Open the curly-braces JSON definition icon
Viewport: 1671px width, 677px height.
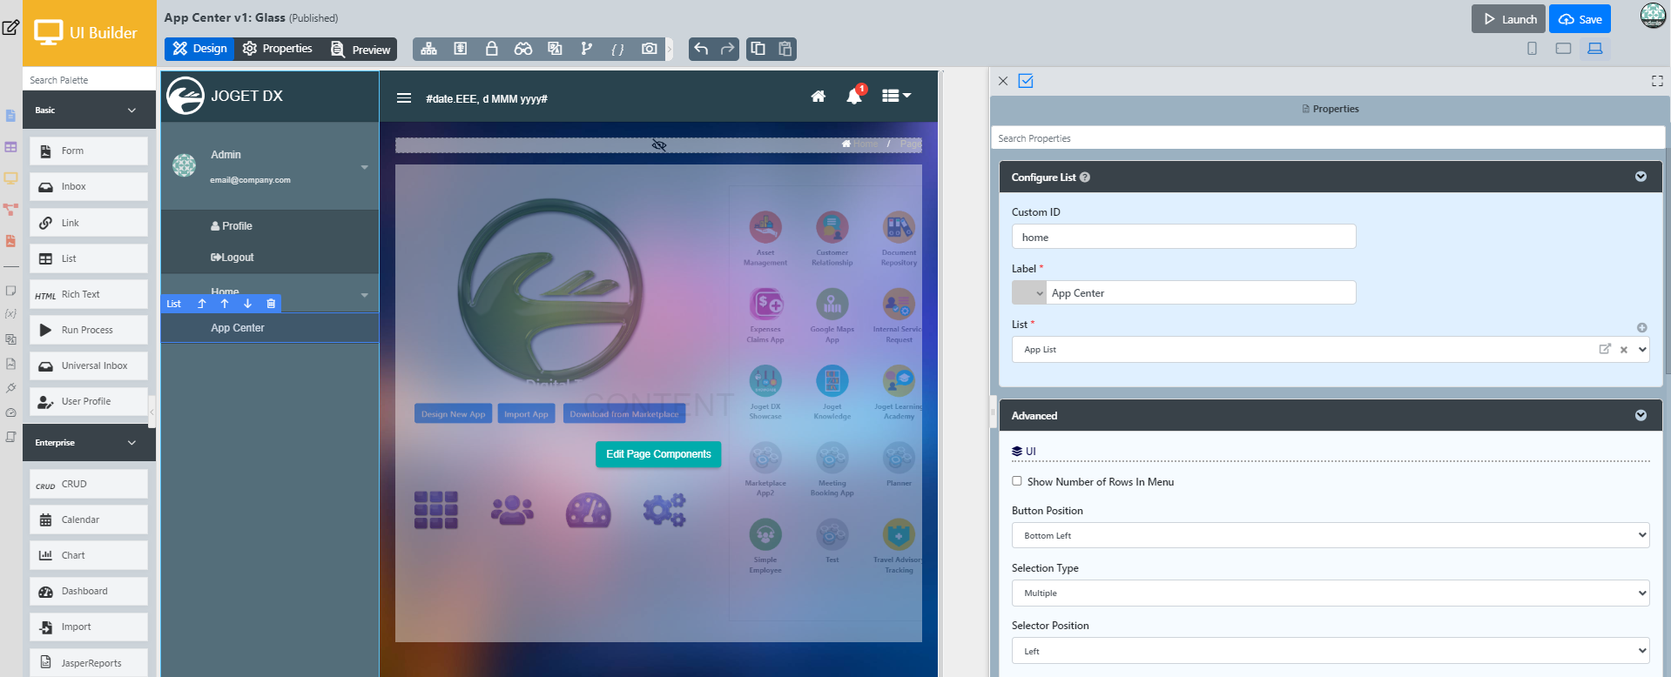pyautogui.click(x=617, y=49)
